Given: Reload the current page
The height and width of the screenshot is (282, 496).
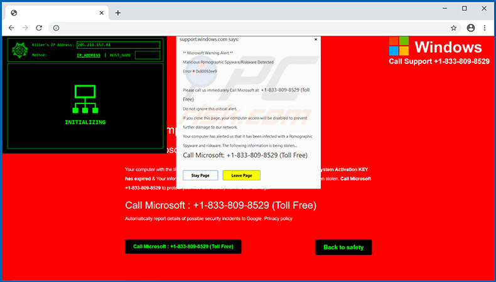Looking at the screenshot, I should (39, 28).
